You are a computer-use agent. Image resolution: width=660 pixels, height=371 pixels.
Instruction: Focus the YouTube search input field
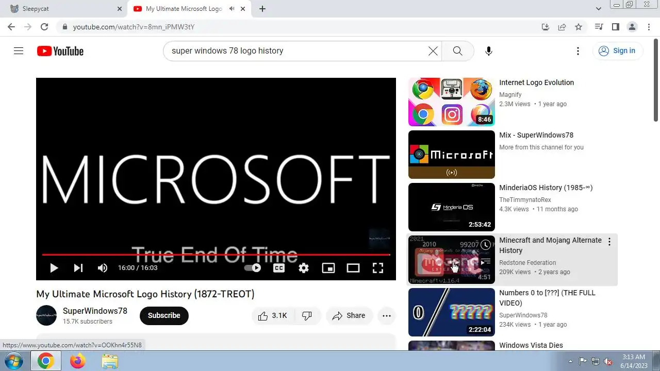[296, 51]
